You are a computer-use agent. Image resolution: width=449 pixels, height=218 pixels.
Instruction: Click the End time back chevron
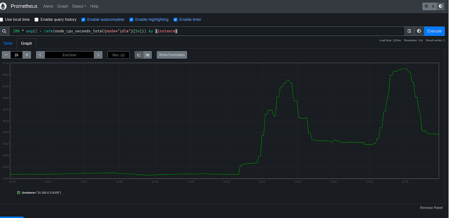tap(40, 54)
